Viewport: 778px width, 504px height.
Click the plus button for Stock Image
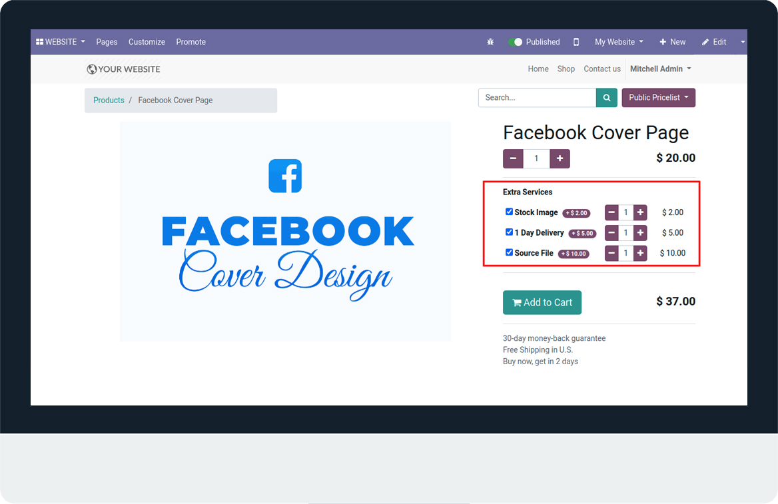(x=641, y=212)
